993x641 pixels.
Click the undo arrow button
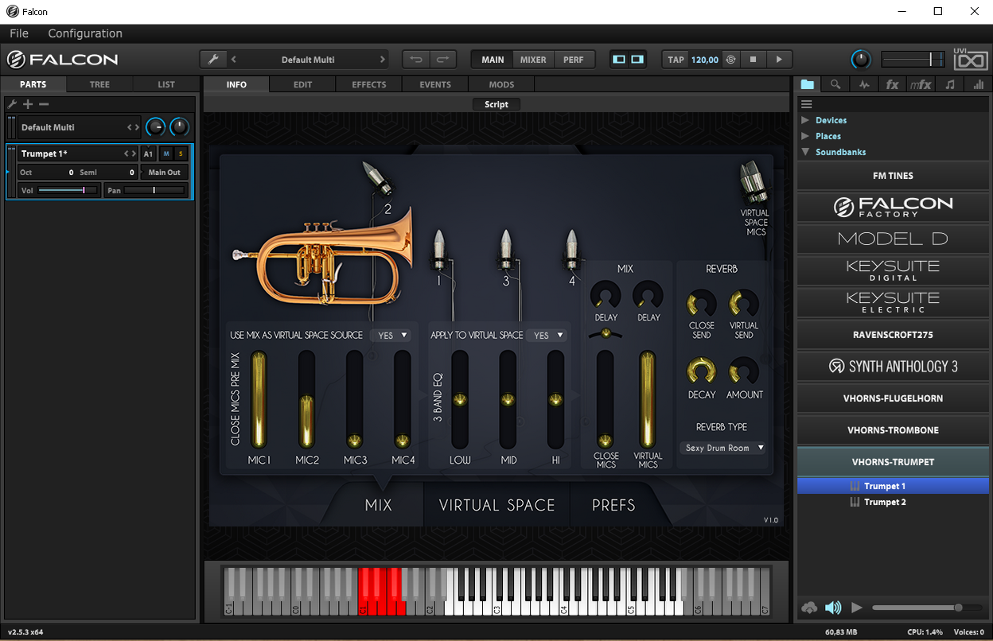[x=415, y=60]
